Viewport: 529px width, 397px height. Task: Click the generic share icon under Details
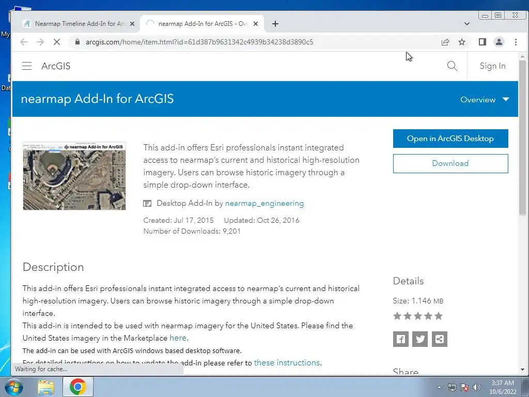[440, 339]
